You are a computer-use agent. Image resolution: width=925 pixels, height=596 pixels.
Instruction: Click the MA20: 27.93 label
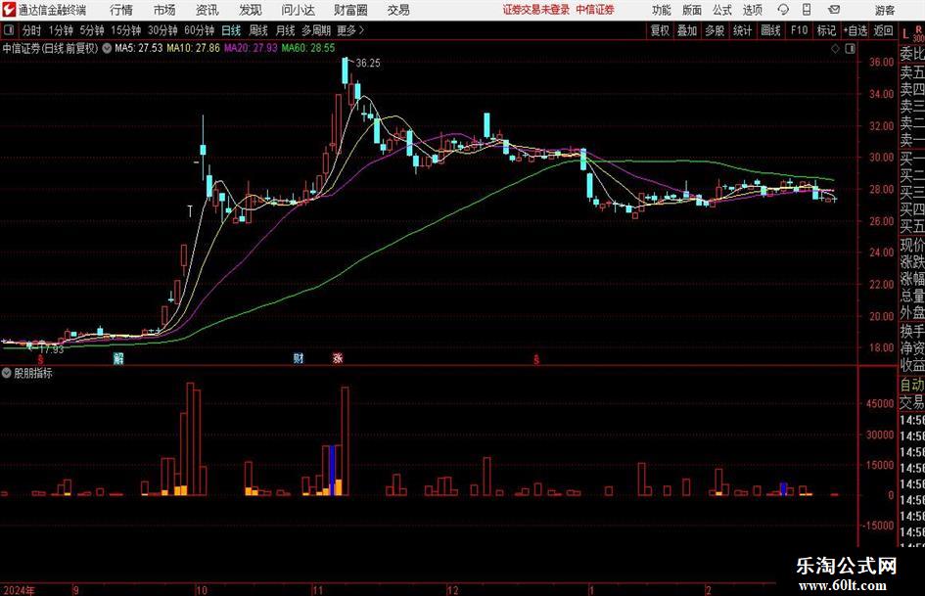251,48
